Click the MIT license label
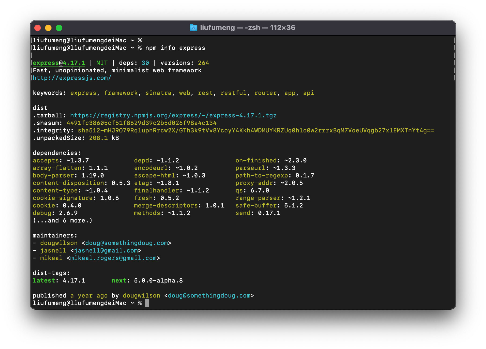Screen dimensions: 486x349 [102, 63]
